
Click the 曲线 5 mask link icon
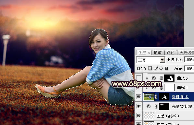tap(161, 78)
